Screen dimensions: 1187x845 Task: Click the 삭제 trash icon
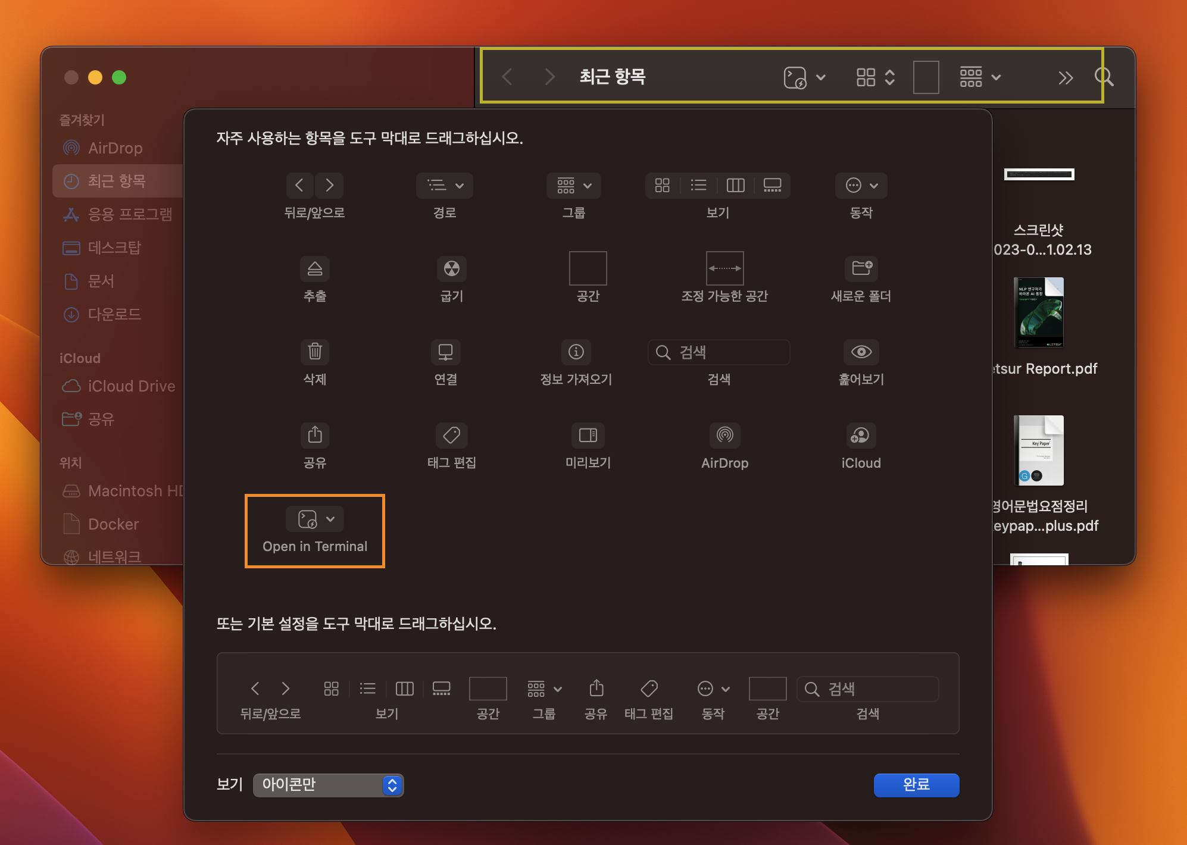[314, 352]
